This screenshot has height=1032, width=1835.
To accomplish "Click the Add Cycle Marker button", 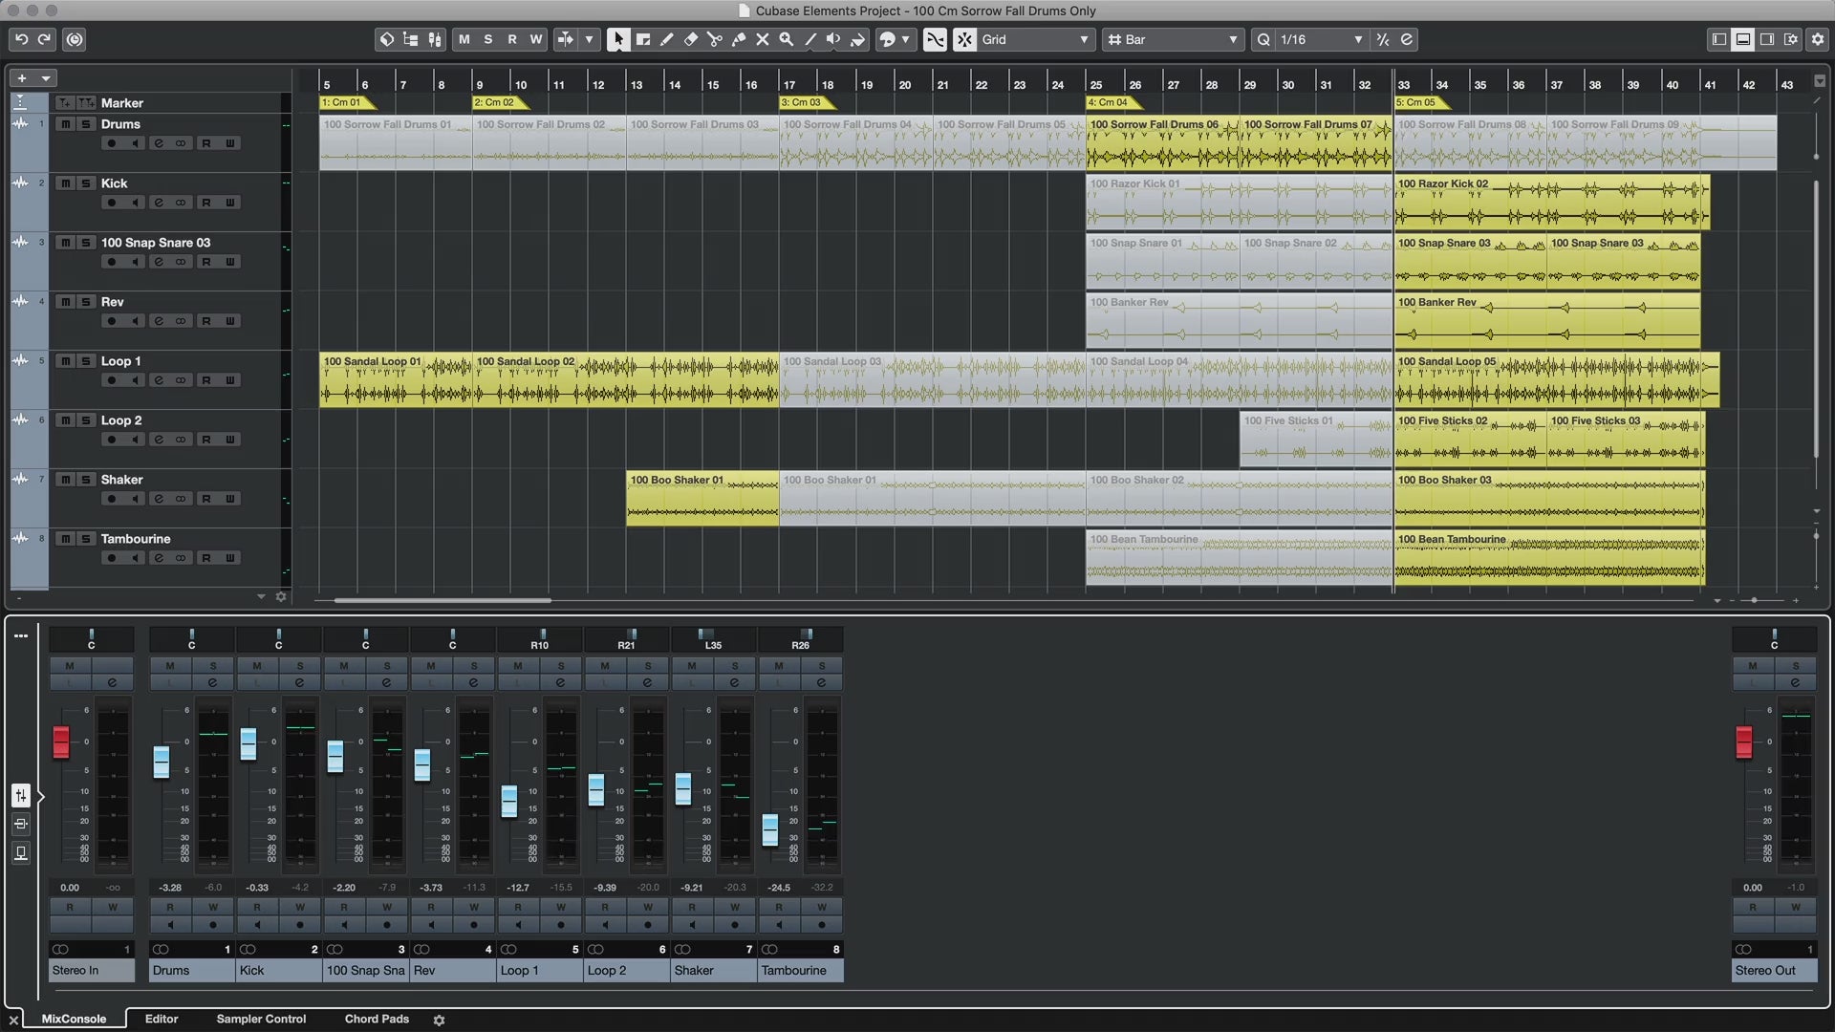I will 86,102.
